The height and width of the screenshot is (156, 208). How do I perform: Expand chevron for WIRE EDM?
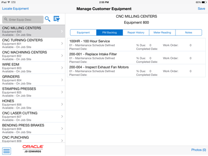pyautogui.click(x=62, y=68)
